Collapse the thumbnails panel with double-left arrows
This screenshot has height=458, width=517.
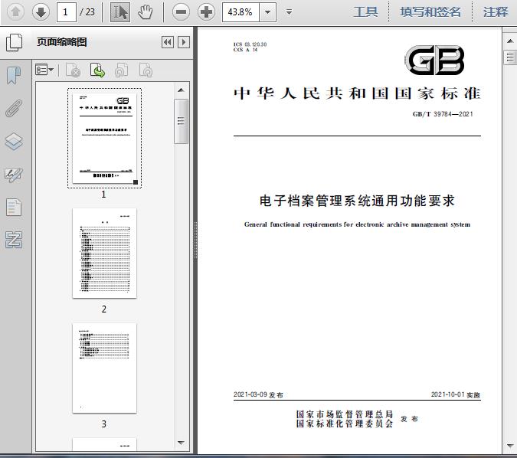coord(168,42)
